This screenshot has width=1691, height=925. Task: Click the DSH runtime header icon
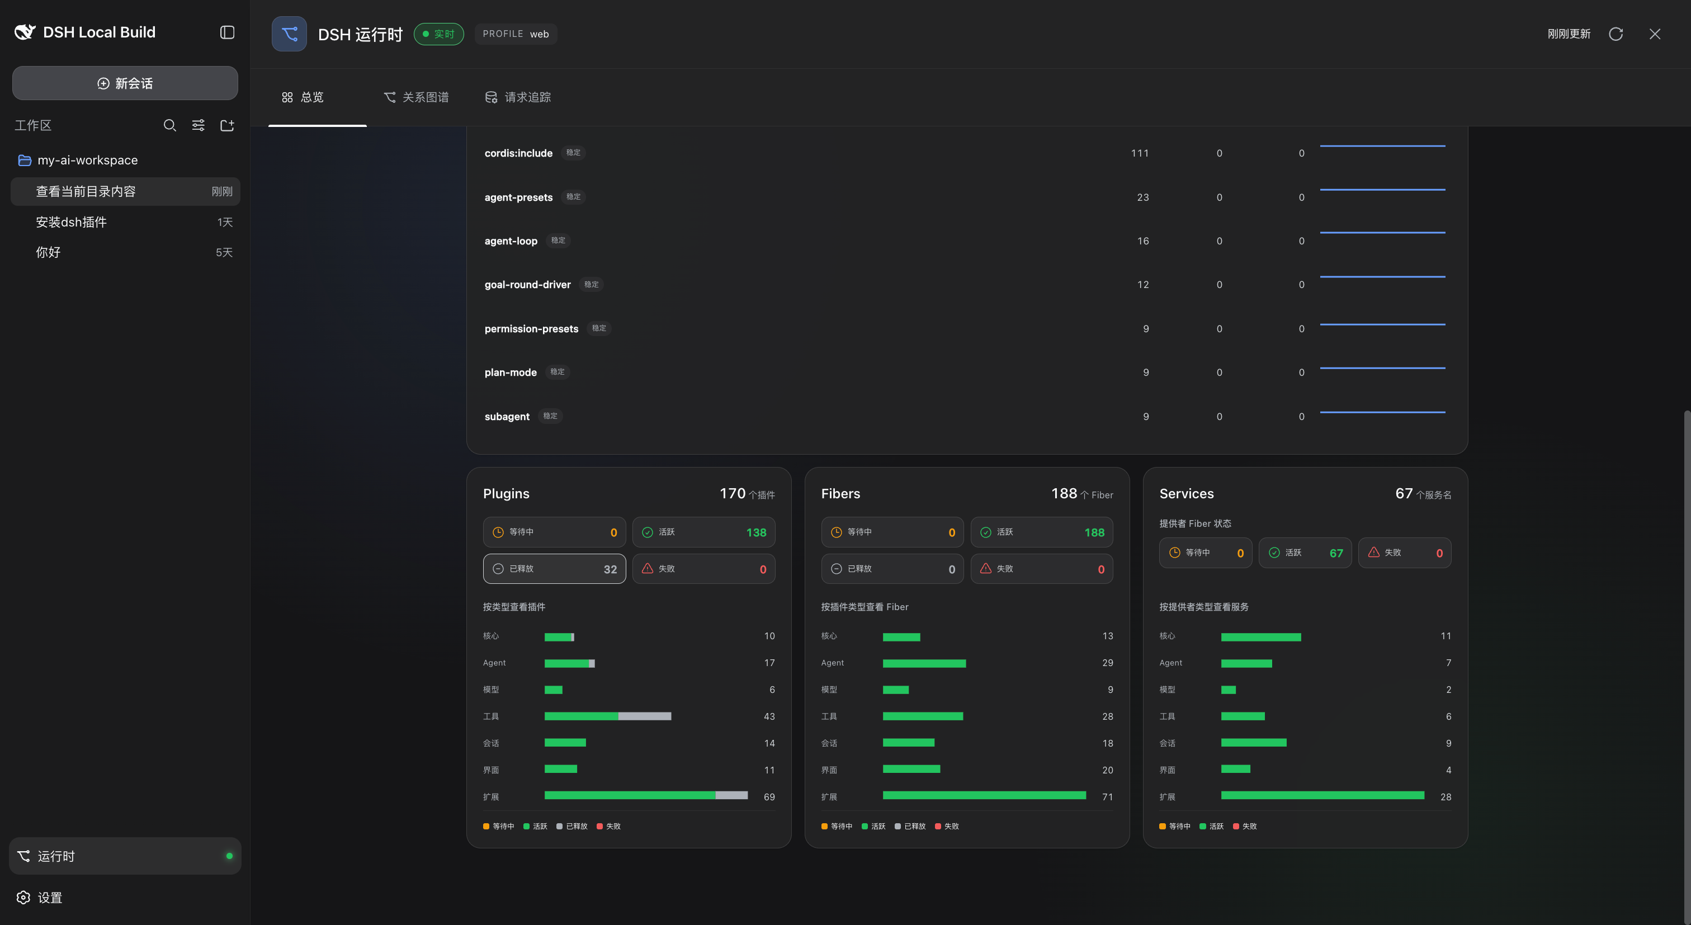(290, 34)
